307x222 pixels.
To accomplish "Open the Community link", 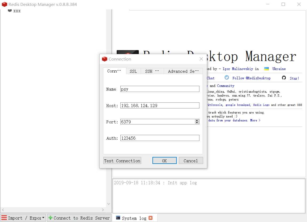I will pos(226,86).
